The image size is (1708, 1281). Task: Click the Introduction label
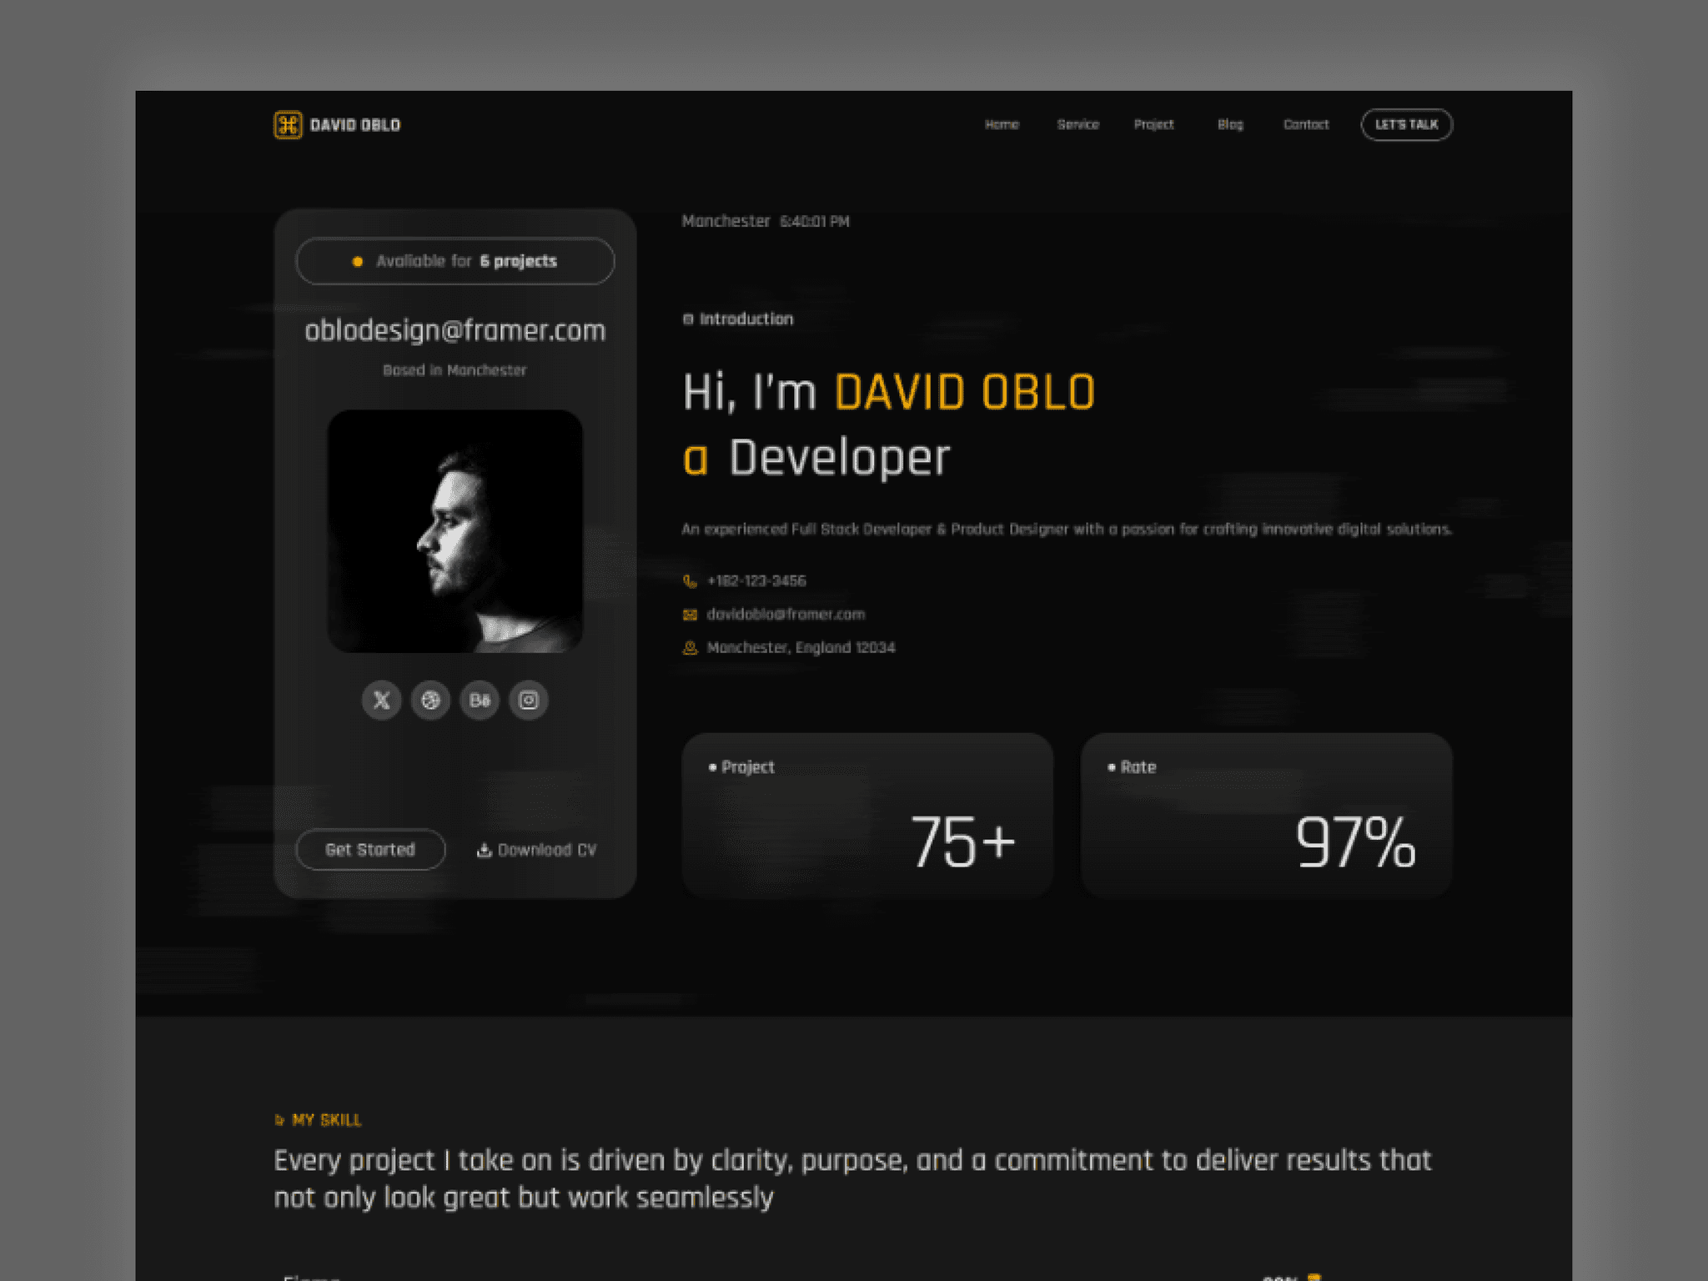tap(746, 319)
